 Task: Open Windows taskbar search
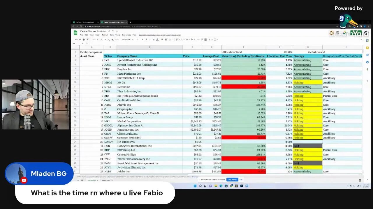click(200, 186)
